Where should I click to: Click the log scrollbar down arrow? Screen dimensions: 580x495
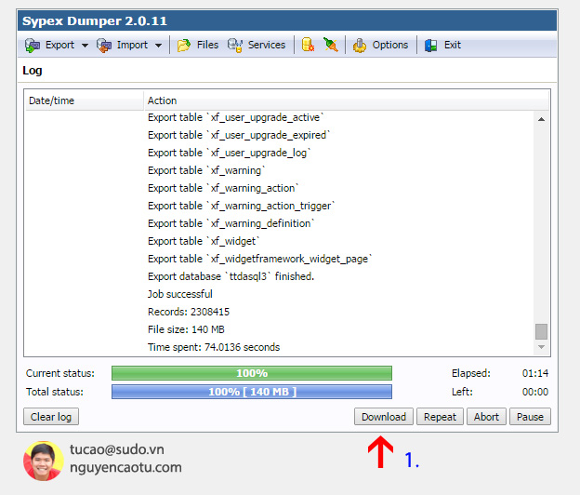point(541,347)
